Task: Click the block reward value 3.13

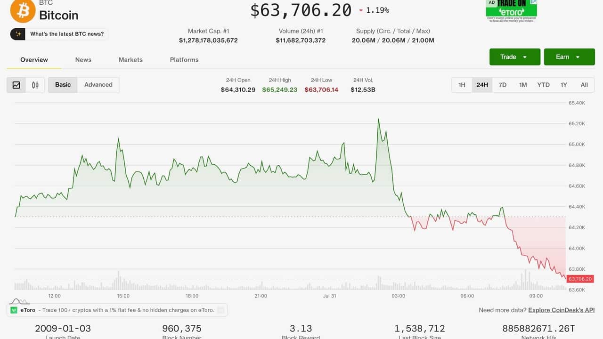Action: pyautogui.click(x=301, y=328)
